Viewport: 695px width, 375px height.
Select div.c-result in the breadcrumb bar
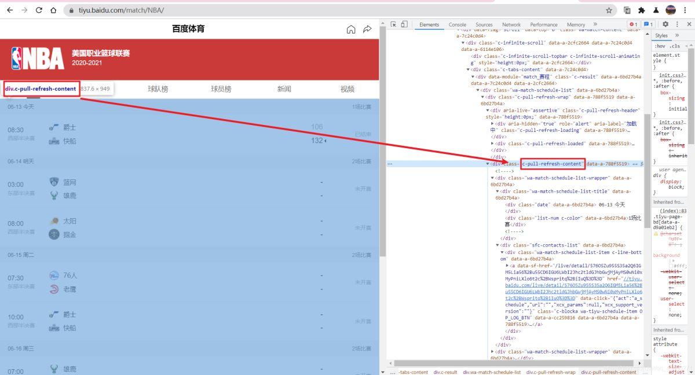(445, 372)
